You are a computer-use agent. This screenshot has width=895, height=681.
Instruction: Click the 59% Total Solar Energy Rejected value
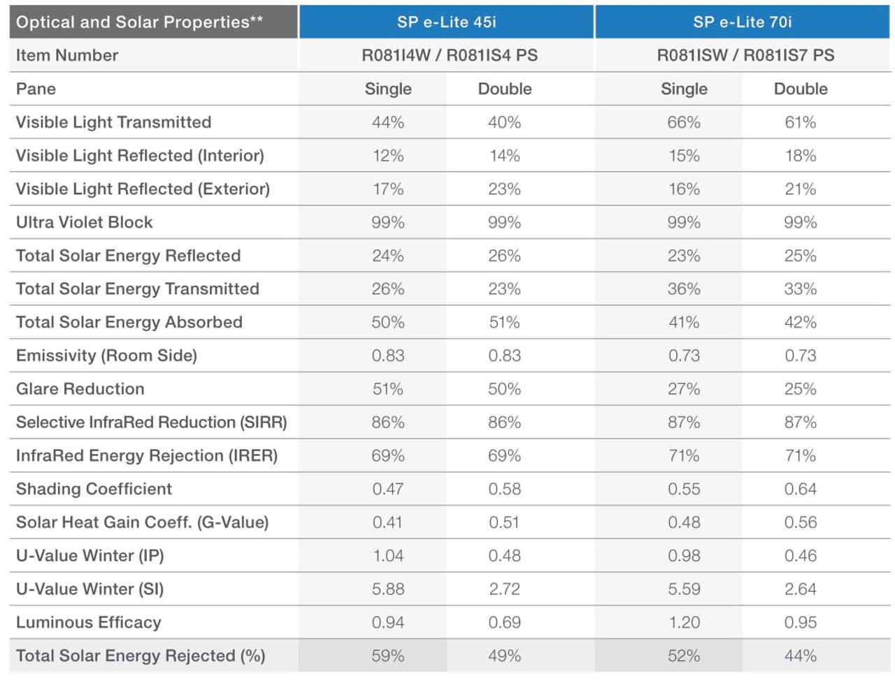click(x=387, y=656)
